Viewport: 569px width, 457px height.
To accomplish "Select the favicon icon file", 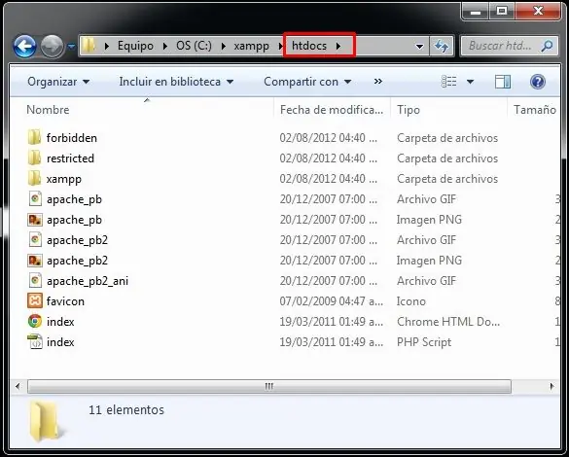I will 65,301.
